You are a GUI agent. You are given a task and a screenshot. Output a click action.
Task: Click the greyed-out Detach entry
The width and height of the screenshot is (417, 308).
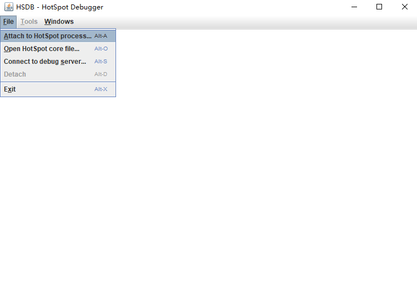[58, 74]
